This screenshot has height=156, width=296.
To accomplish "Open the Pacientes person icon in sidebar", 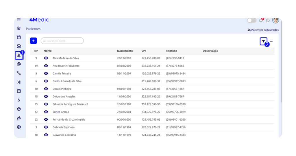I will 19,55.
